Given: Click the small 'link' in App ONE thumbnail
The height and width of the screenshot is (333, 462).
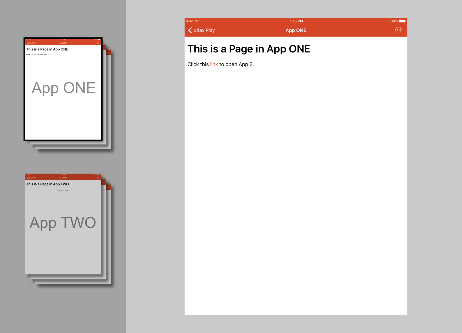Looking at the screenshot, I should (35, 55).
